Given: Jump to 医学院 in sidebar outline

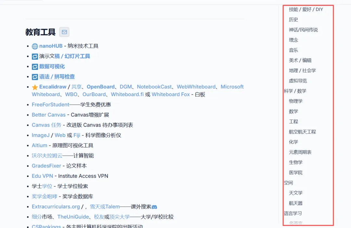Looking at the screenshot, I should (x=295, y=172).
